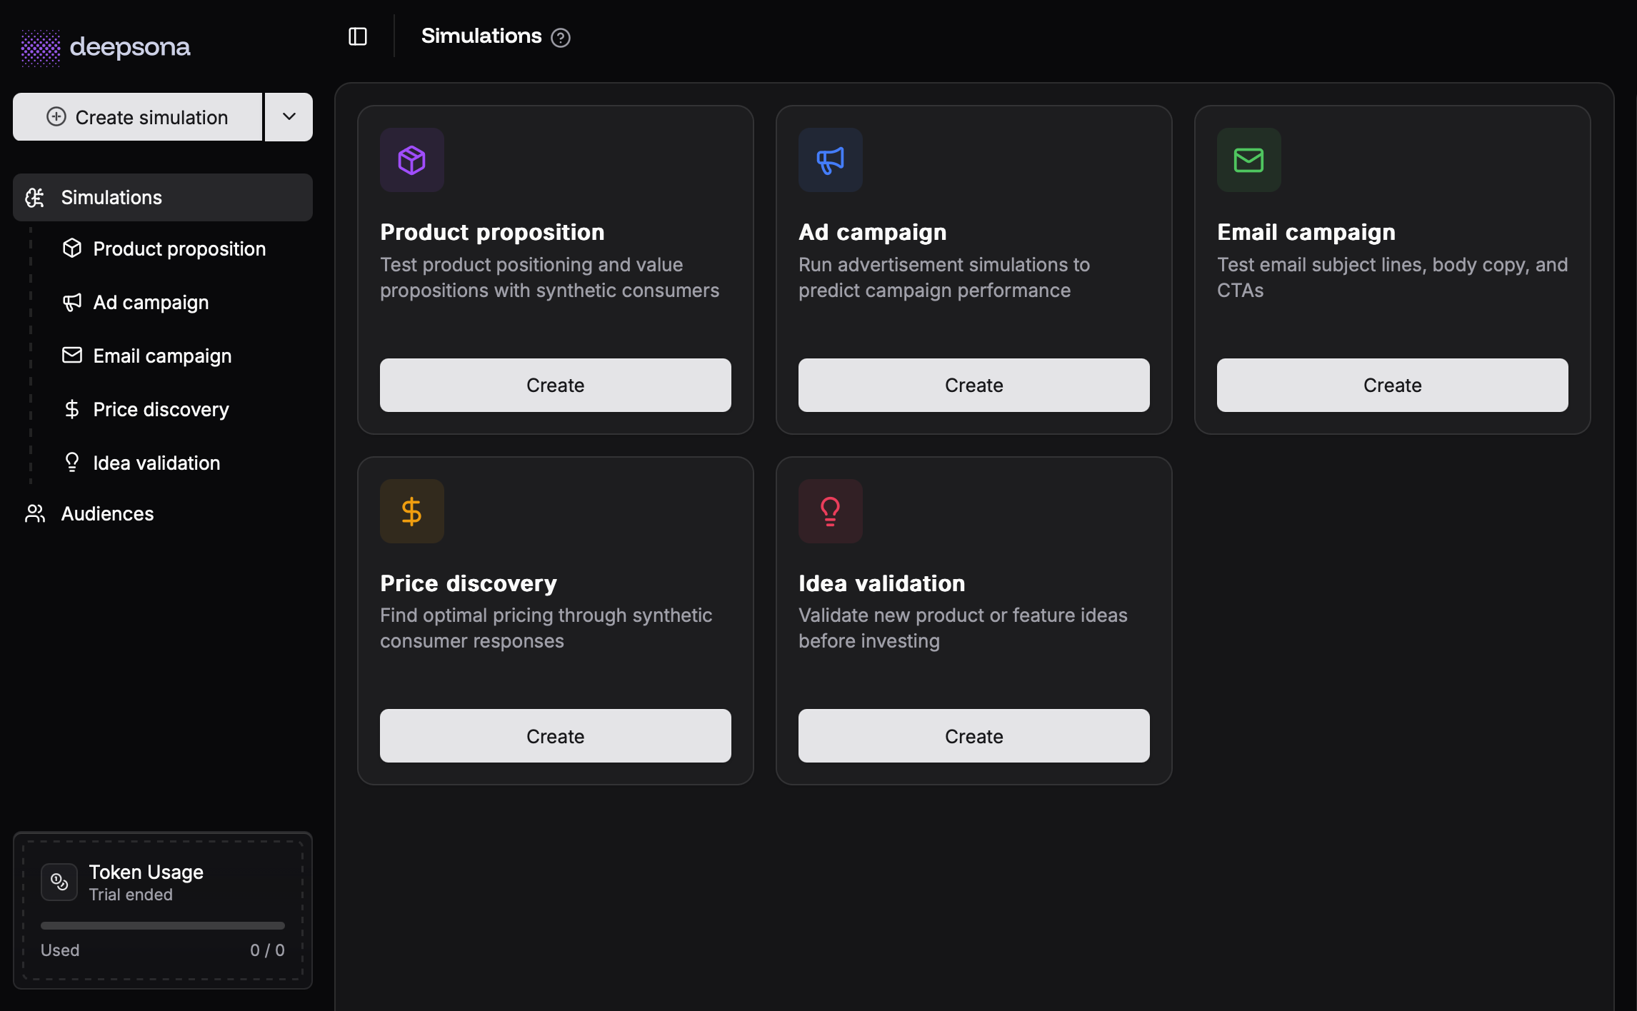Click the Token Usage coins icon
The image size is (1637, 1011).
[59, 881]
